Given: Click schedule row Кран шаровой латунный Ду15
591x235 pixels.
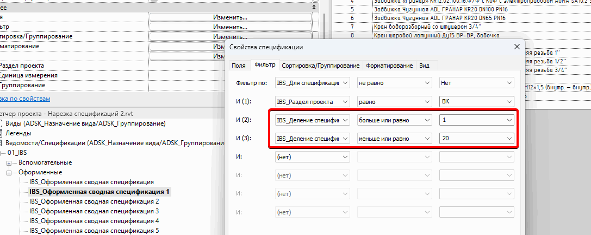Looking at the screenshot, I should point(437,36).
